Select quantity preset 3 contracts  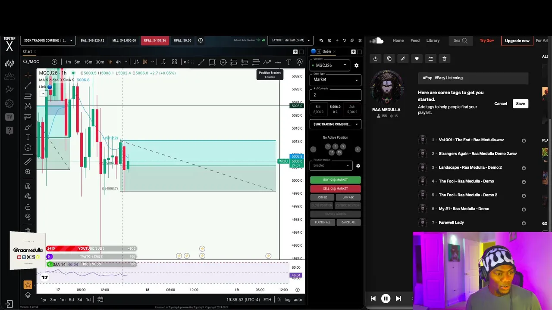[x=336, y=146]
